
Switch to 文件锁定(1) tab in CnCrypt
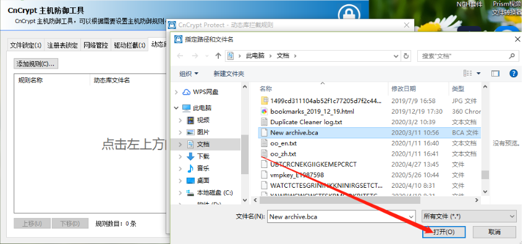pos(26,45)
